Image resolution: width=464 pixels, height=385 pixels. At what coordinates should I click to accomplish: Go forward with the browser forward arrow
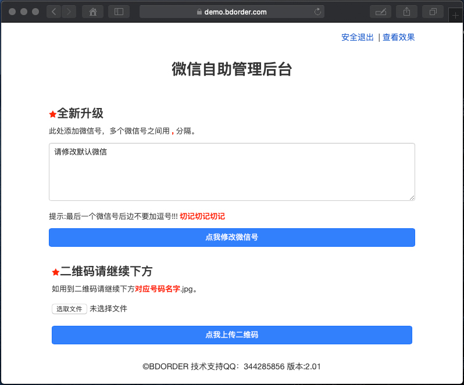[69, 12]
